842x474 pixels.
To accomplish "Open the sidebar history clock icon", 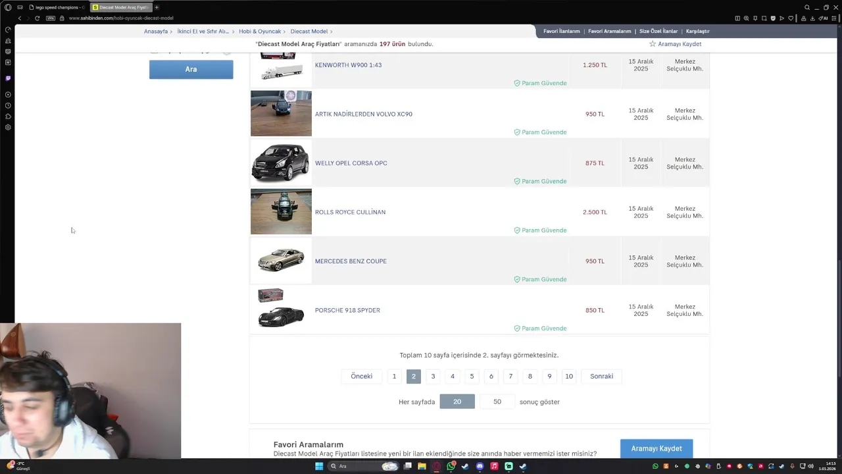I will pos(8,105).
